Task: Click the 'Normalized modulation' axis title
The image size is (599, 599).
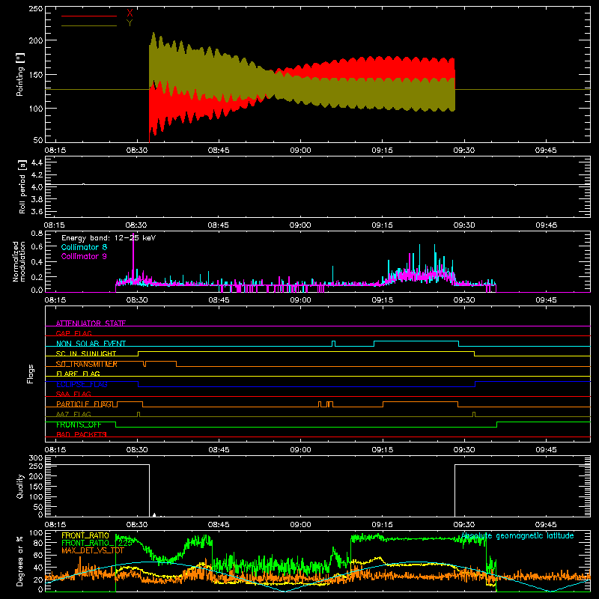Action: point(19,261)
